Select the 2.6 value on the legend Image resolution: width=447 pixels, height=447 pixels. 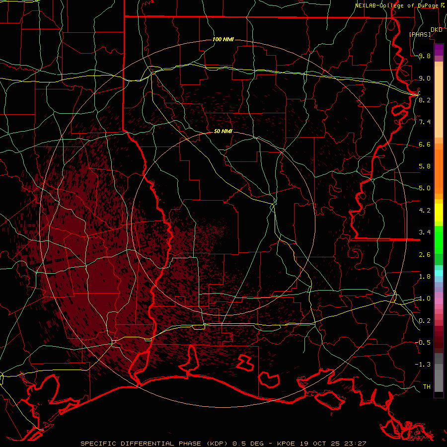425,254
